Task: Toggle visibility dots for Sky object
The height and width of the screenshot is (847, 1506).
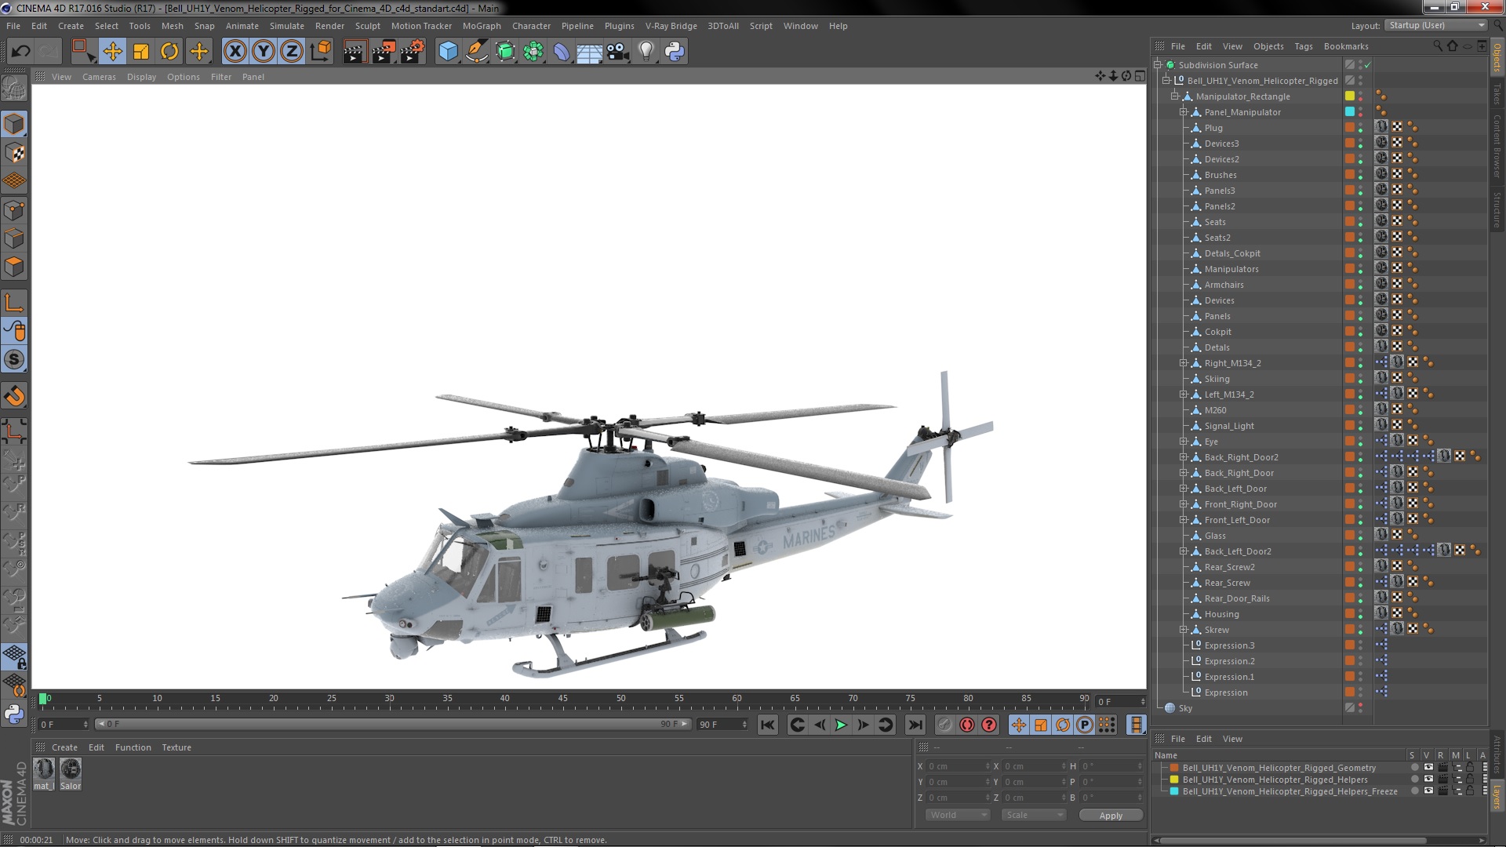Action: coord(1361,708)
